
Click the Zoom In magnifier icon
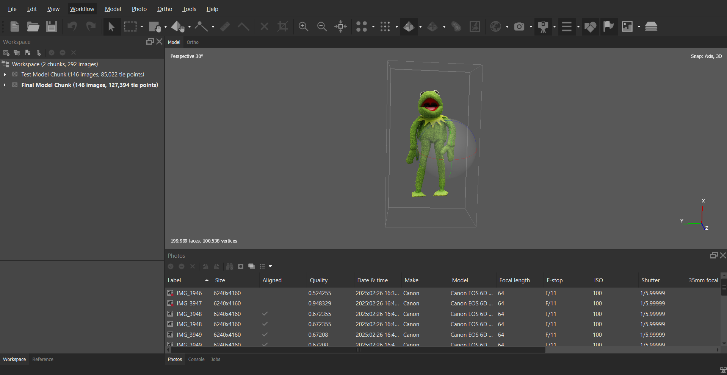click(x=303, y=26)
